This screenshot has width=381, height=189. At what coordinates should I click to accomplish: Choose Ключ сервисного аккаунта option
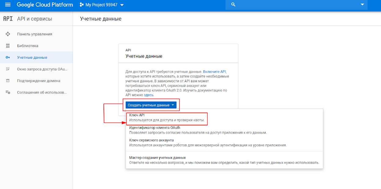pos(224,143)
